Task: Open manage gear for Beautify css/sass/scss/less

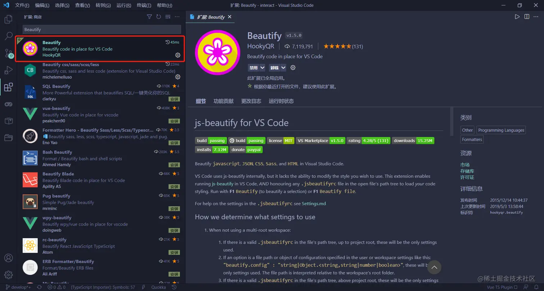Action: pos(177,77)
